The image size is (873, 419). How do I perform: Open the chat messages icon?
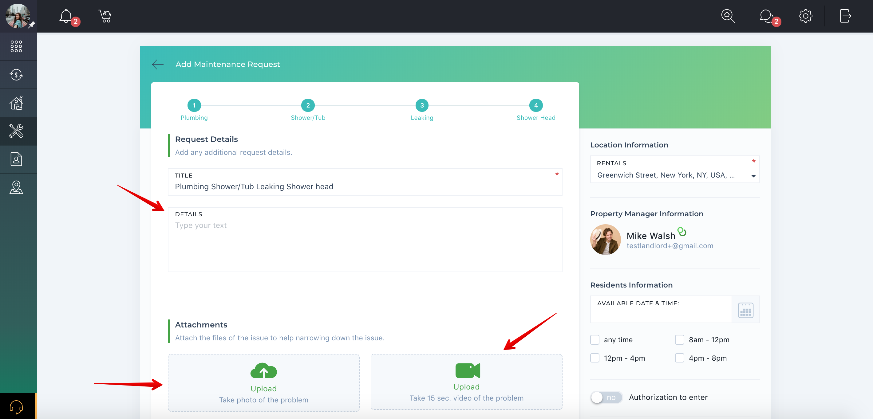[x=766, y=16]
